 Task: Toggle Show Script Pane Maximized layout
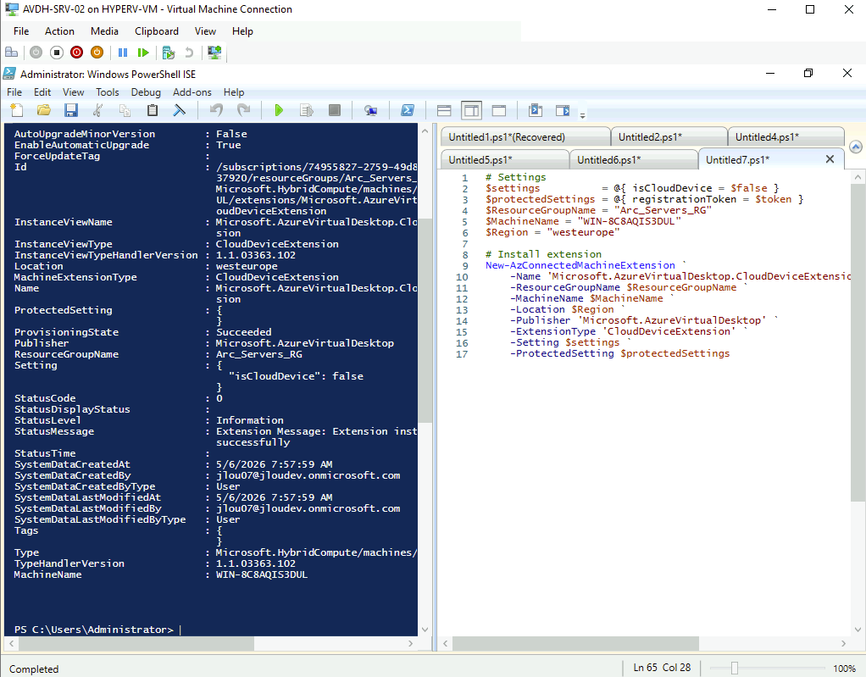coord(499,110)
